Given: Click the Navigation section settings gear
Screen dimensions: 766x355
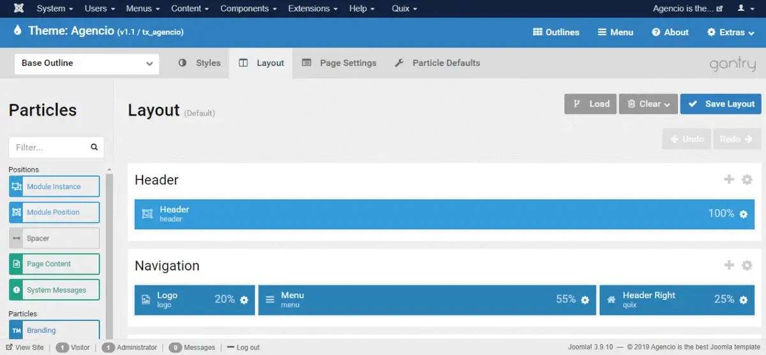Looking at the screenshot, I should click(747, 266).
